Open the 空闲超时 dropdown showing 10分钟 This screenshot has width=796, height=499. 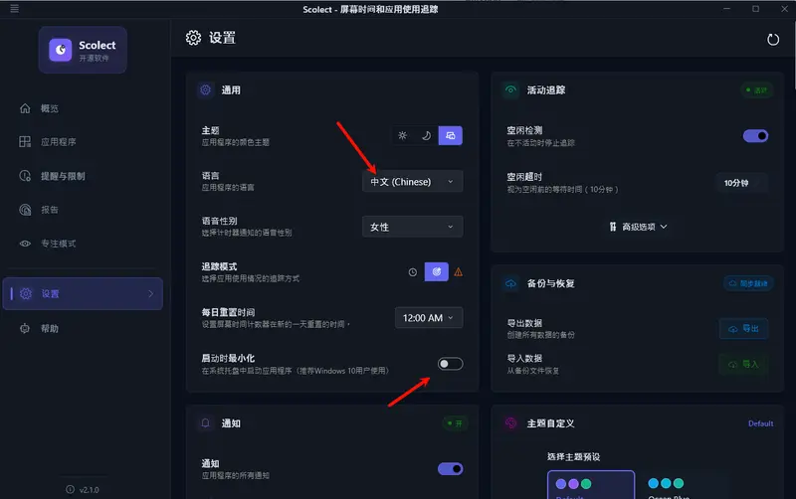[742, 183]
